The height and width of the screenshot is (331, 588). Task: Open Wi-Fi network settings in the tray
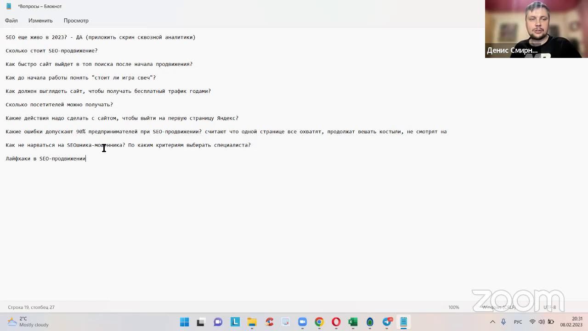[x=532, y=322]
